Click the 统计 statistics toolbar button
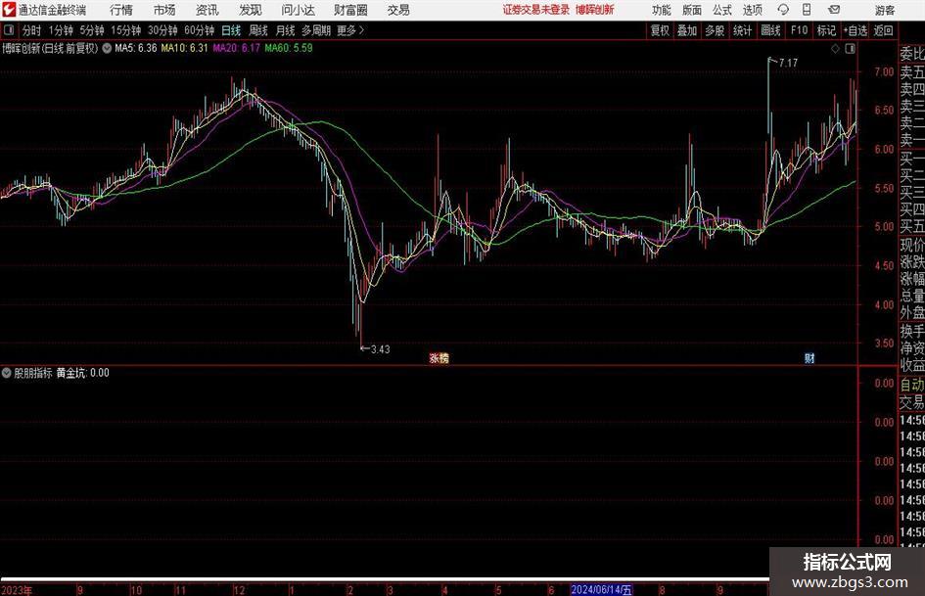Screen dimensions: 925x596 tap(742, 30)
